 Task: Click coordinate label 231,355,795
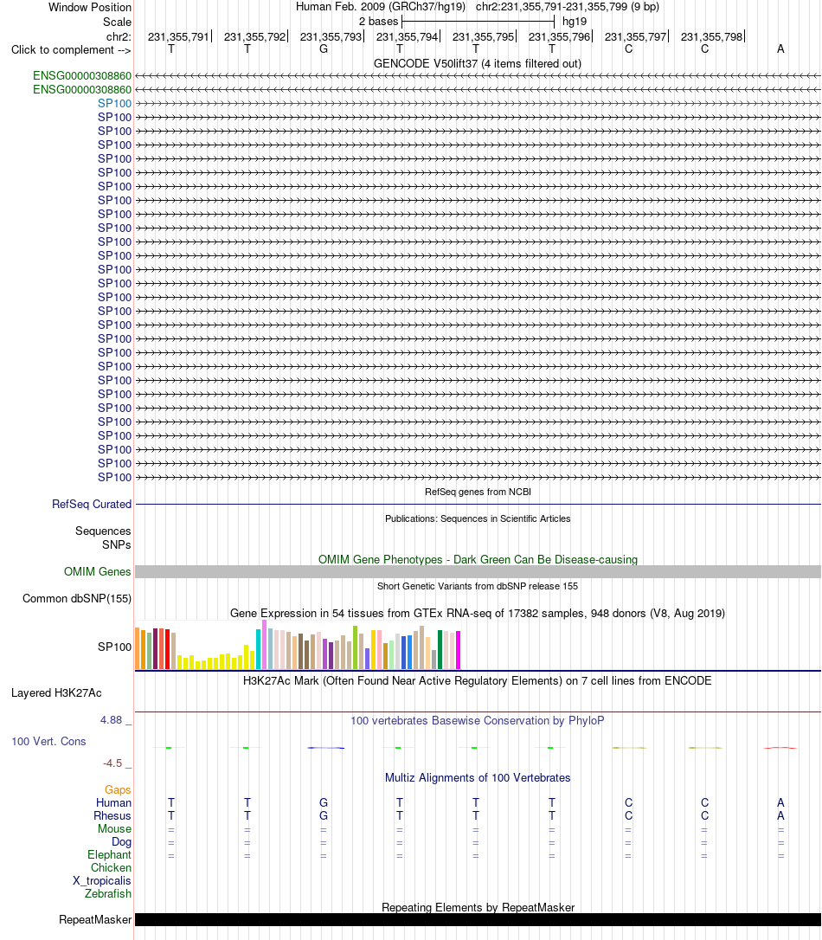[x=483, y=36]
